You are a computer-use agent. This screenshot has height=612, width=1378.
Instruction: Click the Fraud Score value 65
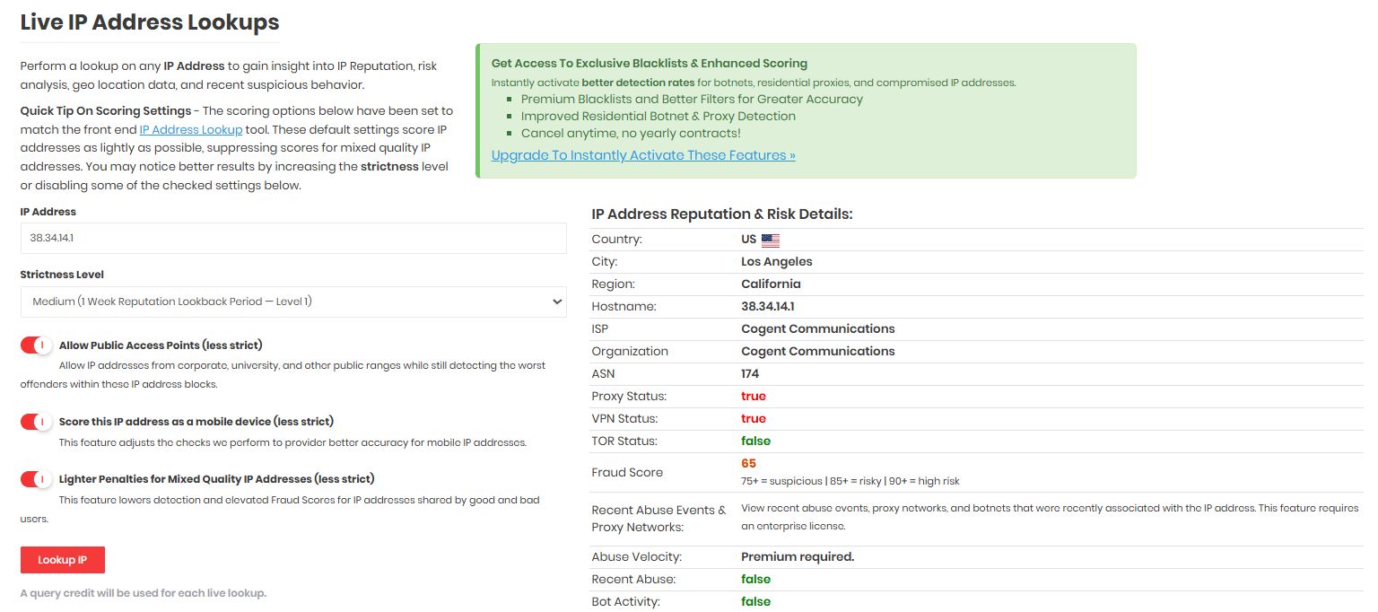[748, 464]
